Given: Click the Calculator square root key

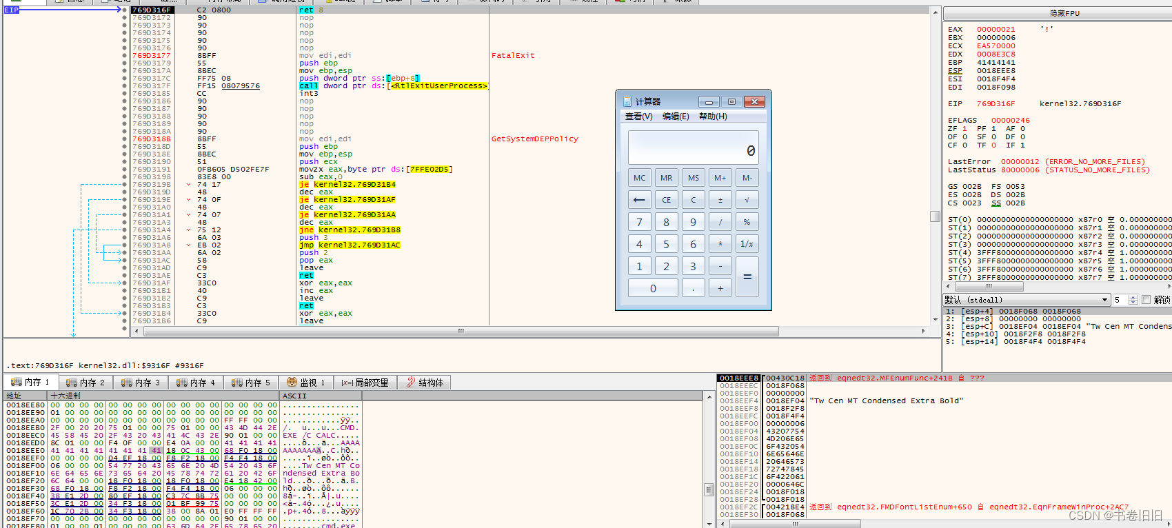Looking at the screenshot, I should pyautogui.click(x=747, y=200).
